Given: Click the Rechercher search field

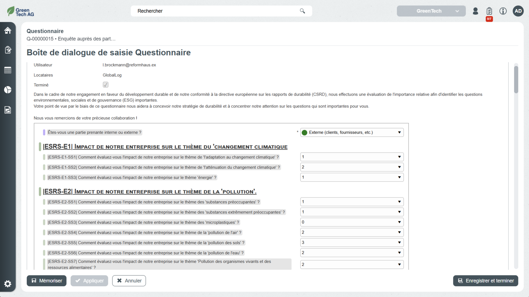Looking at the screenshot, I should click(x=217, y=11).
